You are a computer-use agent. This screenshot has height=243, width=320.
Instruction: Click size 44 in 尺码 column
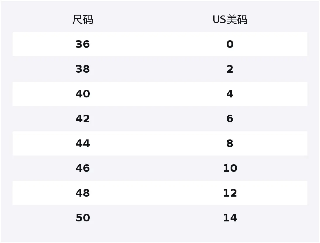point(83,144)
